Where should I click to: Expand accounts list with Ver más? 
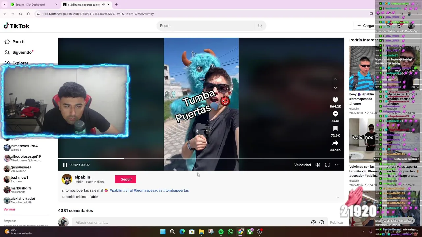click(9, 209)
